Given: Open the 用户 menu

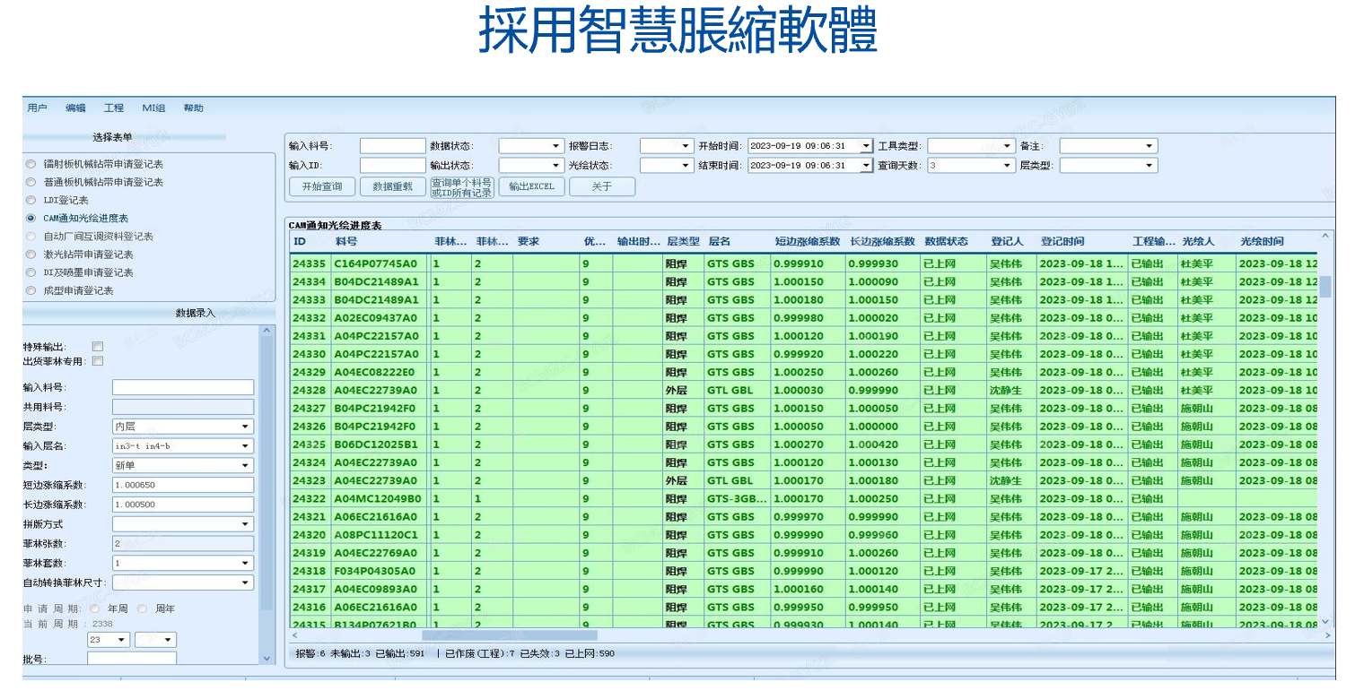Looking at the screenshot, I should [x=37, y=108].
